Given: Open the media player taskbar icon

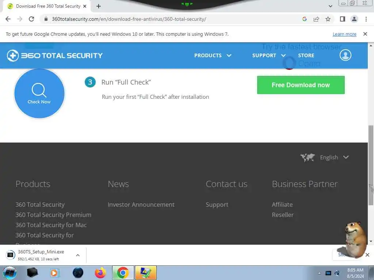Looking at the screenshot, I should tap(54, 273).
